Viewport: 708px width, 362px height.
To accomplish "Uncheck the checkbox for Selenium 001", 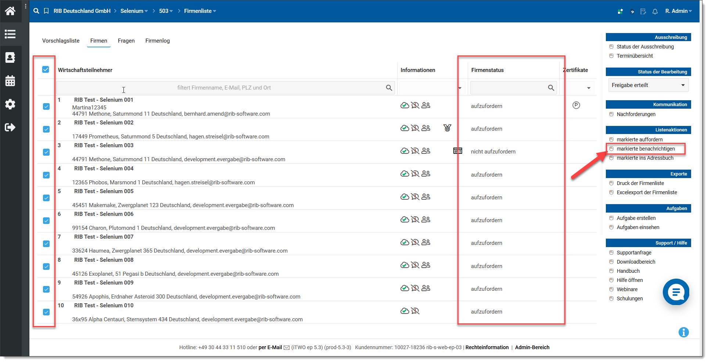I will 46,106.
